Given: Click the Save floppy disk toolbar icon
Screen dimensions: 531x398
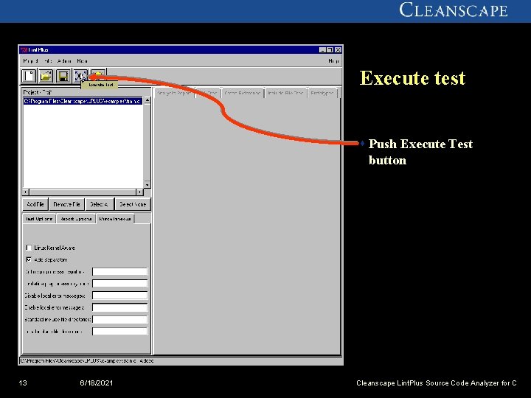Looking at the screenshot, I should (x=63, y=76).
